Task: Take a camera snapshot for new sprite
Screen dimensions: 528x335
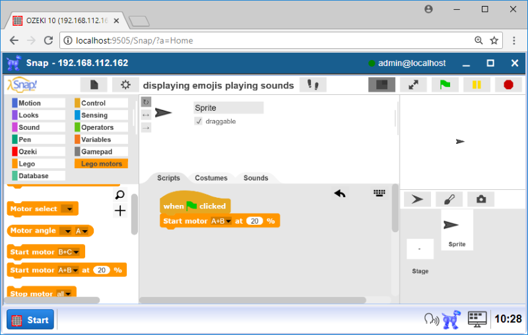Action: click(x=480, y=199)
